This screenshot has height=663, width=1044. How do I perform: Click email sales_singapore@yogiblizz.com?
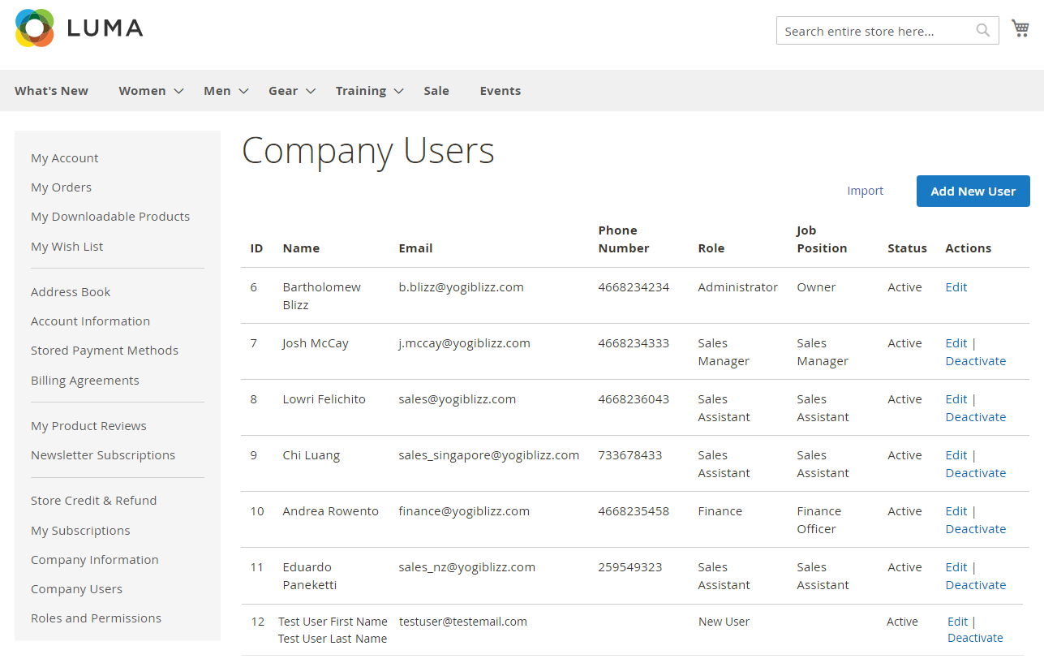pos(488,455)
